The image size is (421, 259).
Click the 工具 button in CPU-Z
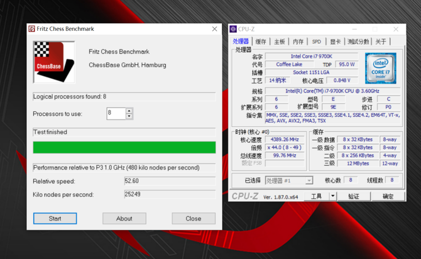click(316, 196)
